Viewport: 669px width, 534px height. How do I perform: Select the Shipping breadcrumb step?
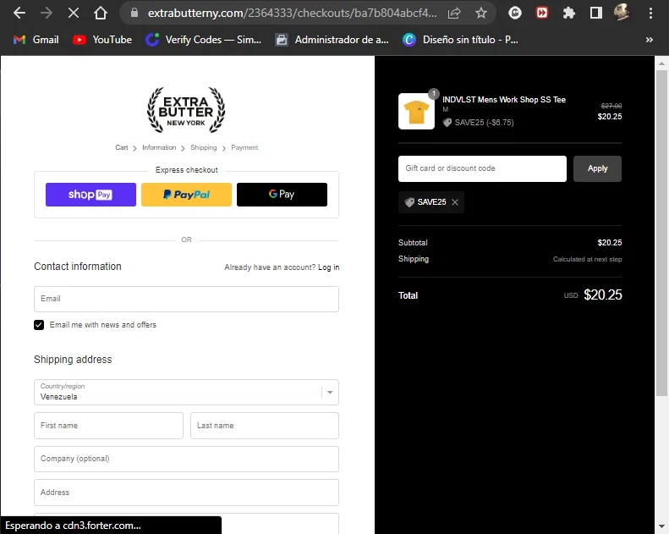click(x=204, y=148)
